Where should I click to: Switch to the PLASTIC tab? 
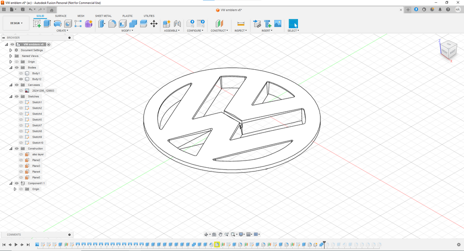(127, 16)
